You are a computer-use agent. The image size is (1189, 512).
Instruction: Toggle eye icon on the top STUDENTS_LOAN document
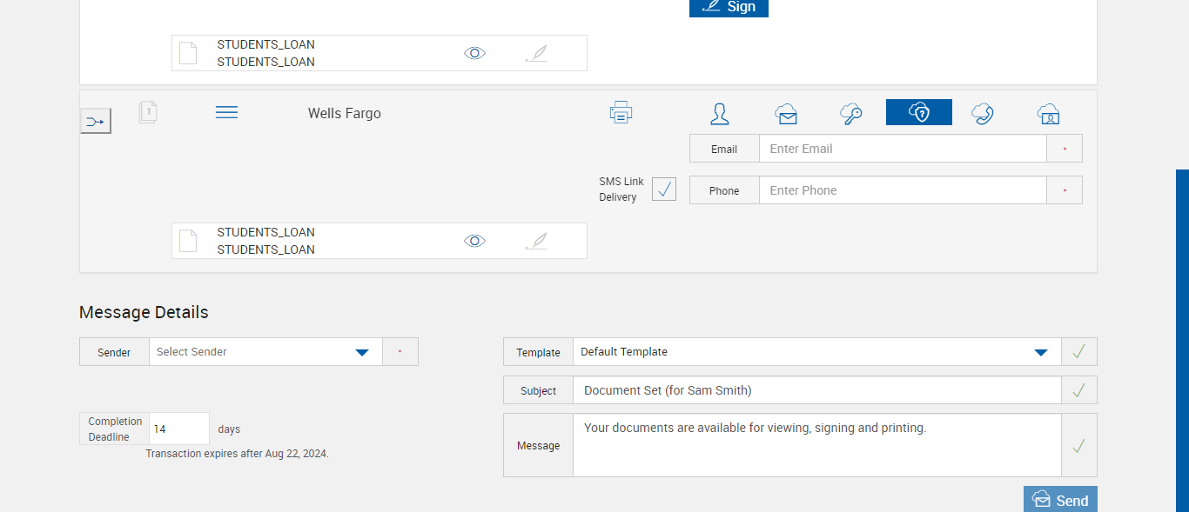474,53
